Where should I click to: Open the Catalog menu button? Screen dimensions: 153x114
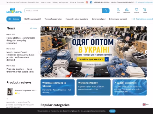14,19
